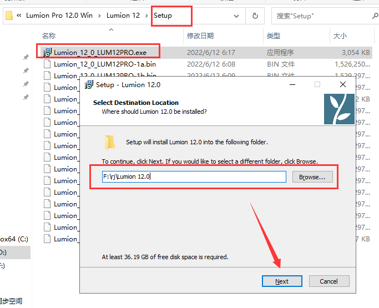Screen dimensions: 379x308
Task: Click the setup icon in dialog title bar
Action: pyautogui.click(x=89, y=85)
